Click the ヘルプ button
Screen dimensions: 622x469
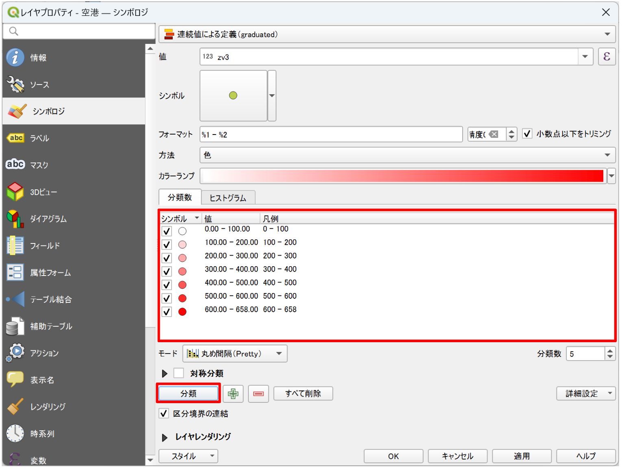click(586, 456)
